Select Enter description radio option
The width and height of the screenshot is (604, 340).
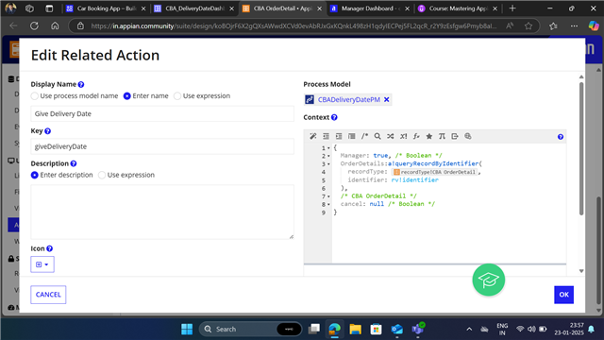[35, 175]
